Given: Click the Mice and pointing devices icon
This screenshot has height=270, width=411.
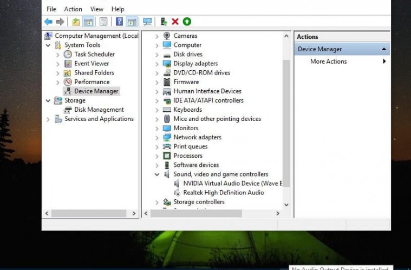Looking at the screenshot, I should [167, 119].
